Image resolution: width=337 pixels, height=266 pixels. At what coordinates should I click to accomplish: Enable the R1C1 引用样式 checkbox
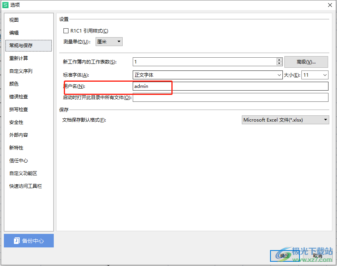(x=66, y=31)
